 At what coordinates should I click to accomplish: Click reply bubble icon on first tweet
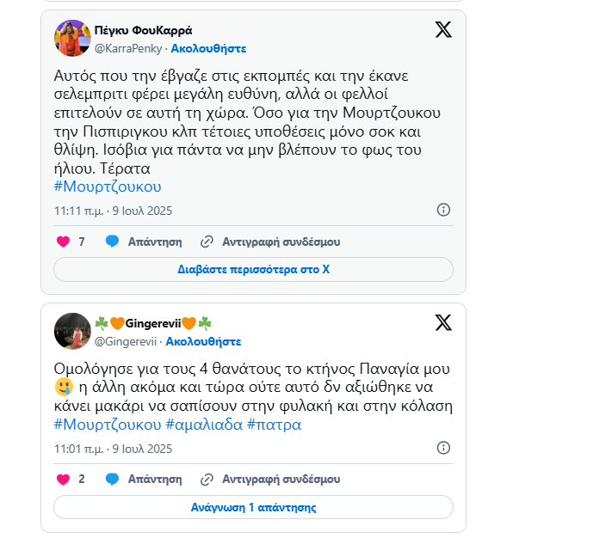point(113,241)
